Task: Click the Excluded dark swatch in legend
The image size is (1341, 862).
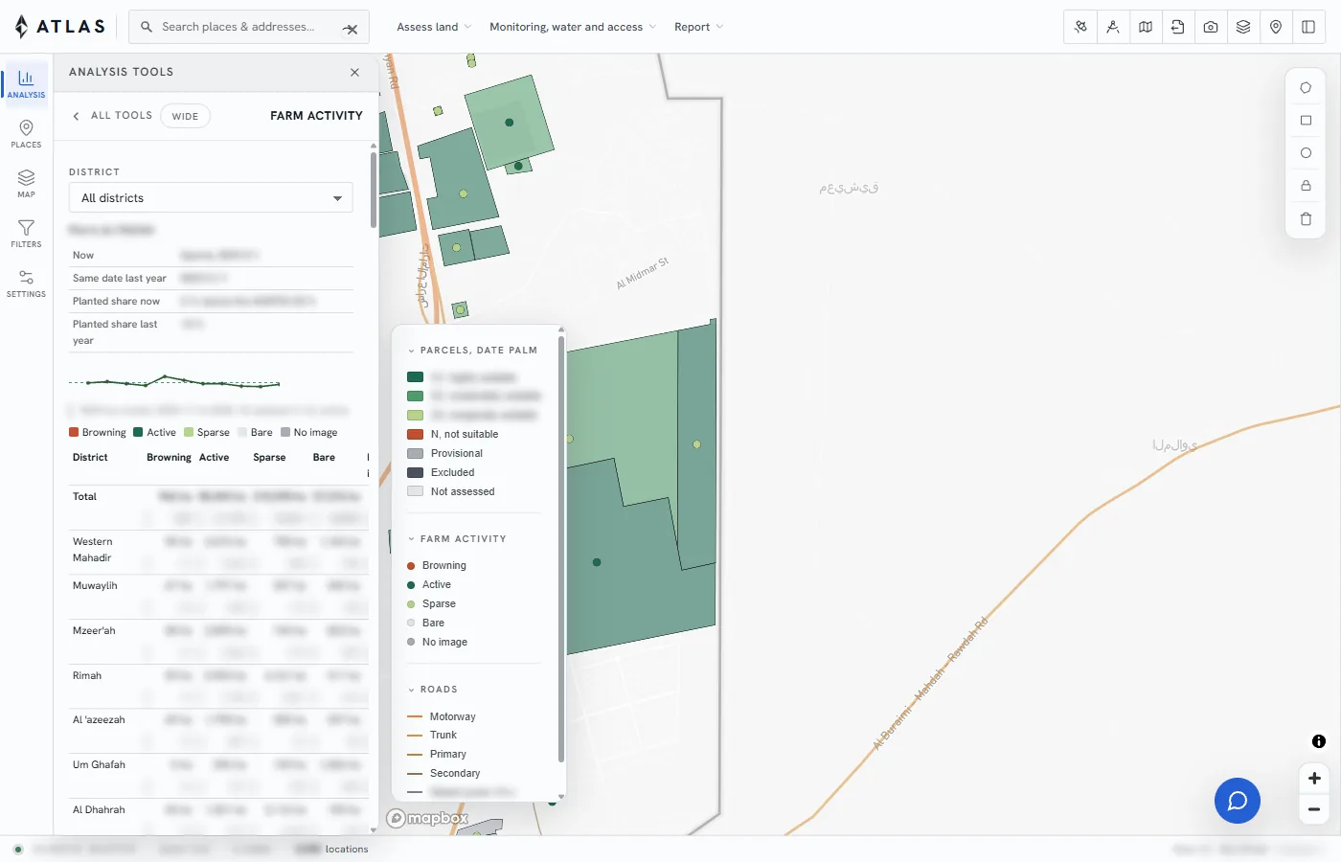Action: point(415,473)
